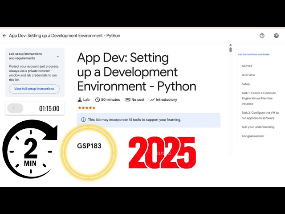Jump to Congratulations! section

pos(253,136)
